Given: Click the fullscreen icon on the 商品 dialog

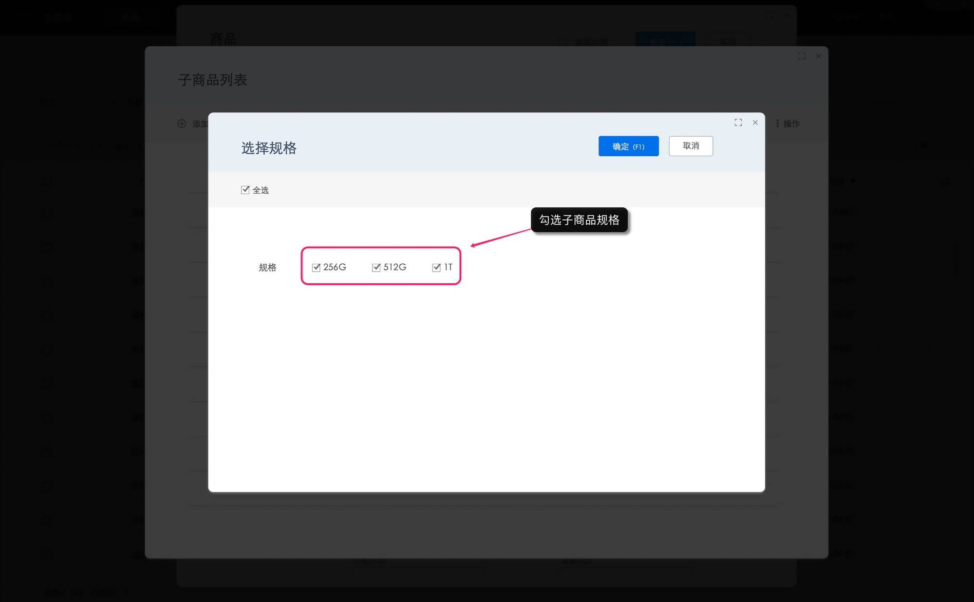Looking at the screenshot, I should tap(770, 15).
